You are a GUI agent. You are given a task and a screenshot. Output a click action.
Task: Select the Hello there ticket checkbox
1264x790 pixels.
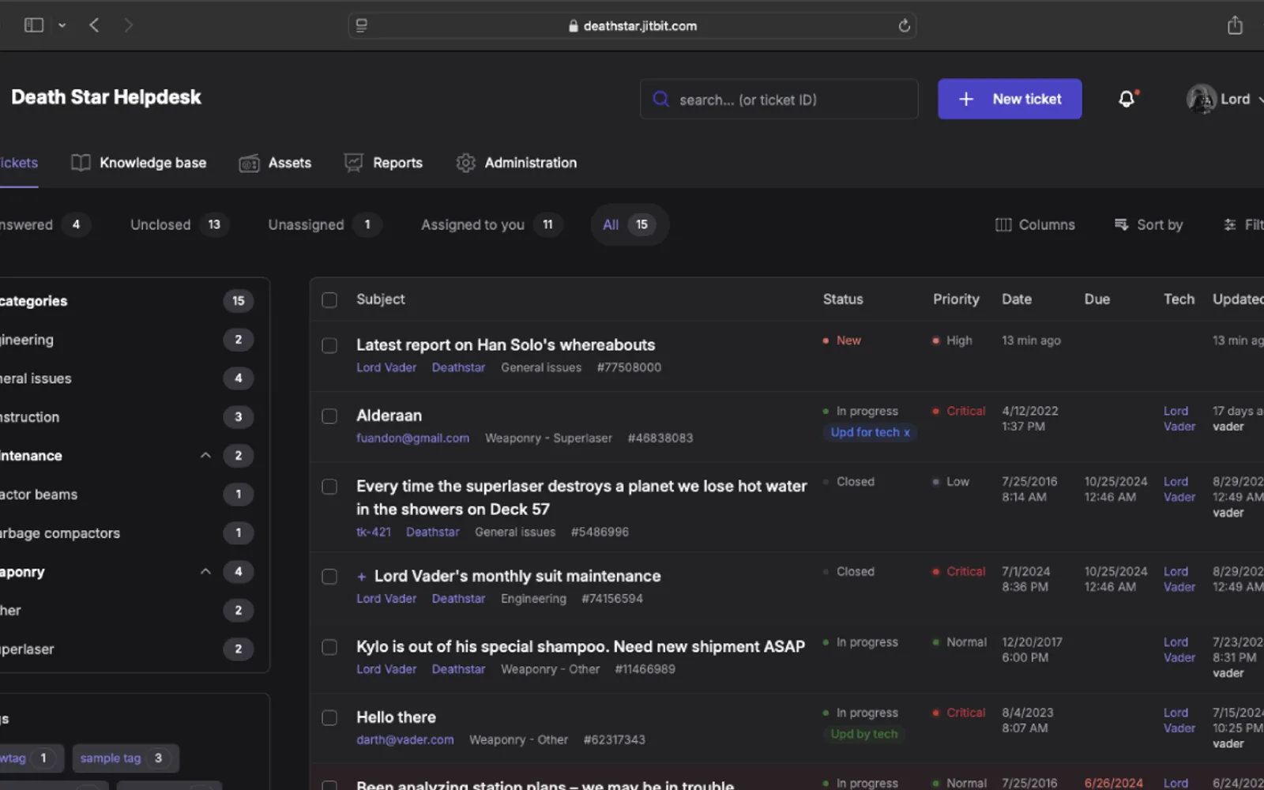point(329,718)
